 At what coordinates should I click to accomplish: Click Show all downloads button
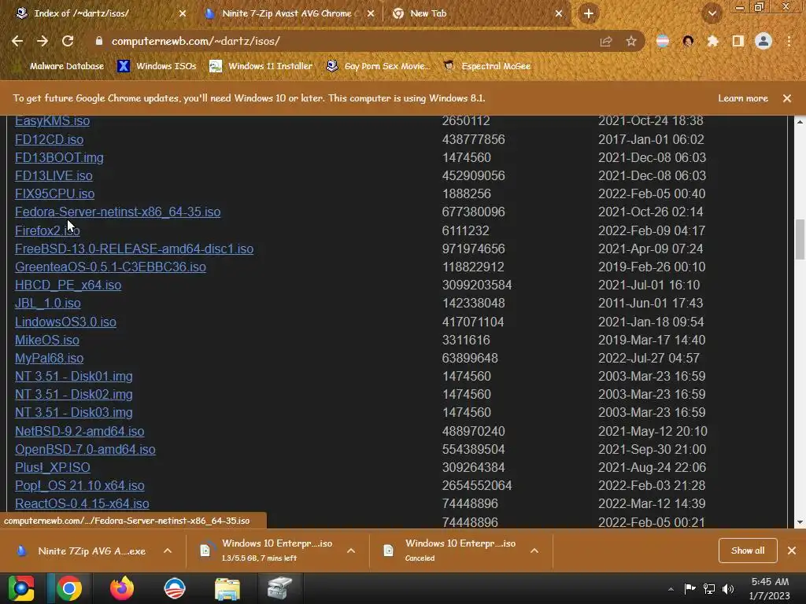point(748,550)
